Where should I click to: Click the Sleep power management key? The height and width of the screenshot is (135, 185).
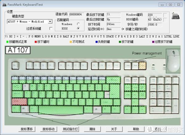135,66
